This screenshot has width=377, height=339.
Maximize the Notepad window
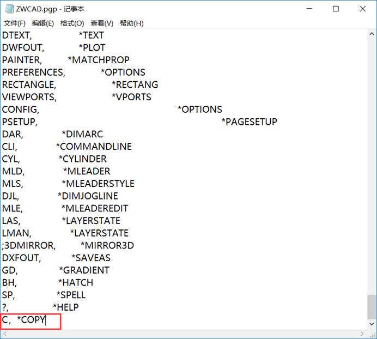336,9
